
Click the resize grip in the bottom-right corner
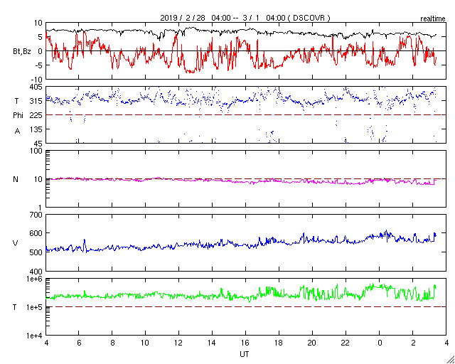pos(451,360)
